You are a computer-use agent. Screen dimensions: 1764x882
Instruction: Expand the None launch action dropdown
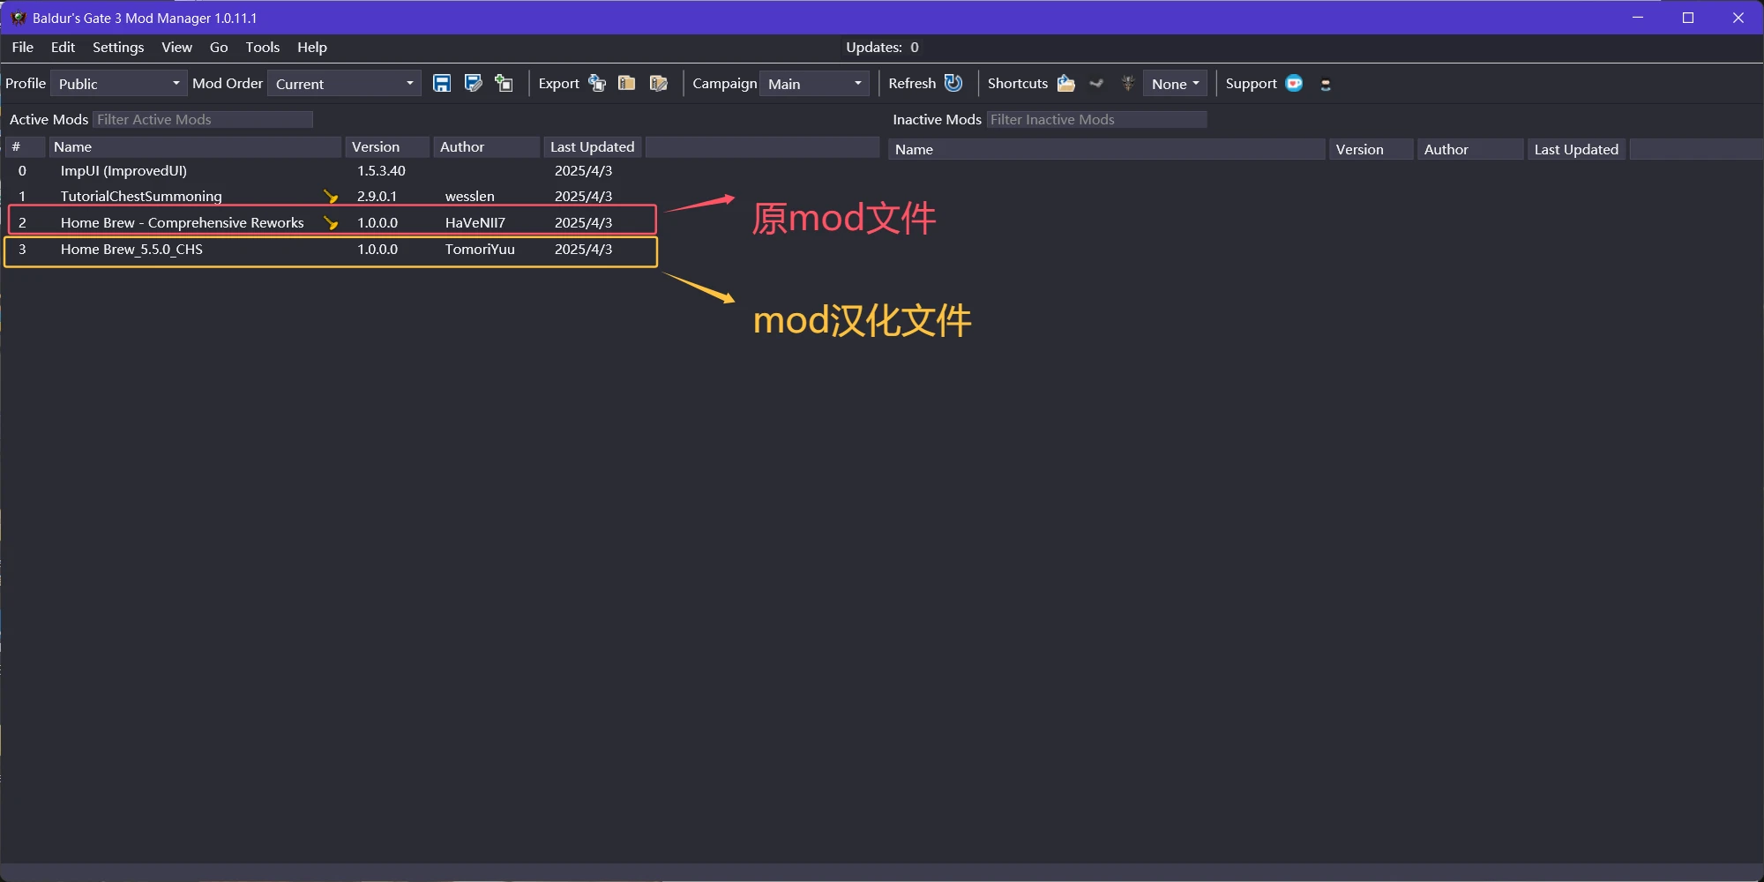tap(1175, 84)
